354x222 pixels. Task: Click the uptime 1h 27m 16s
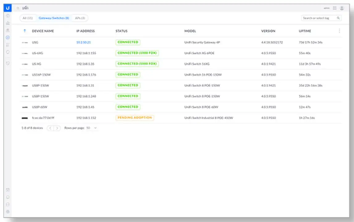306,118
